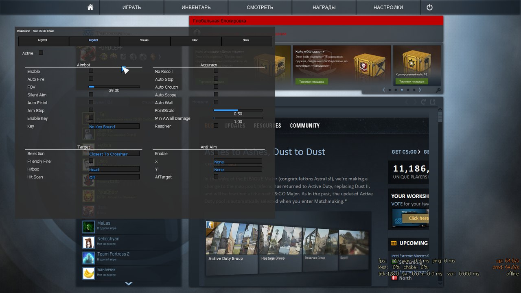521x293 pixels.
Task: Open the magnifier search icon below cases
Action: pyautogui.click(x=438, y=90)
